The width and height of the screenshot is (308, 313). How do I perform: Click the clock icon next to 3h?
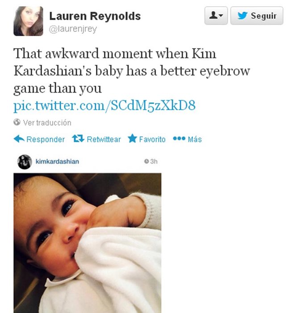pyautogui.click(x=146, y=161)
